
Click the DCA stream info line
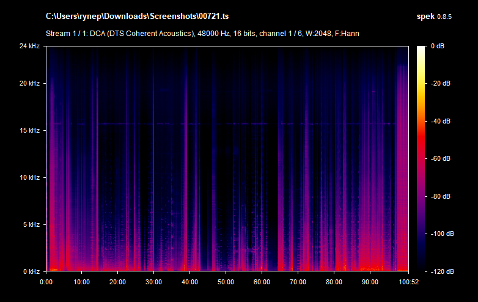pyautogui.click(x=202, y=33)
